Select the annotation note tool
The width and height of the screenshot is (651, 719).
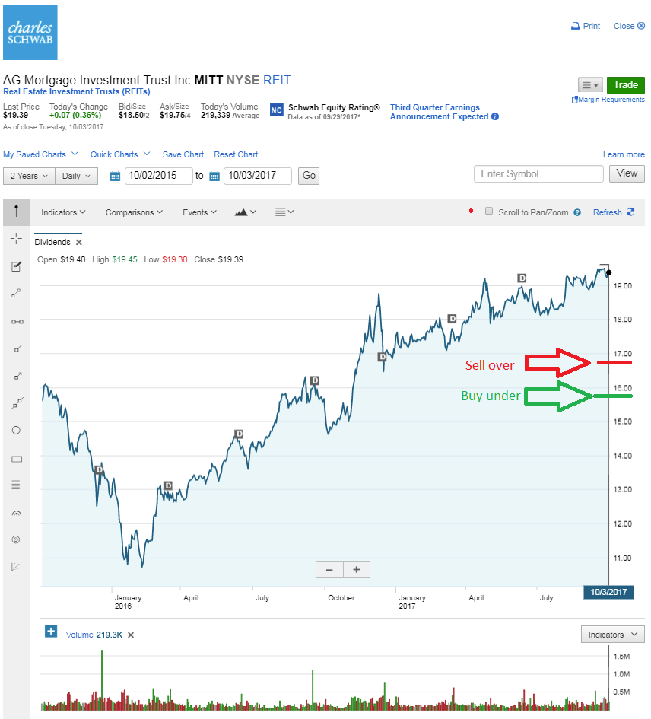click(16, 266)
